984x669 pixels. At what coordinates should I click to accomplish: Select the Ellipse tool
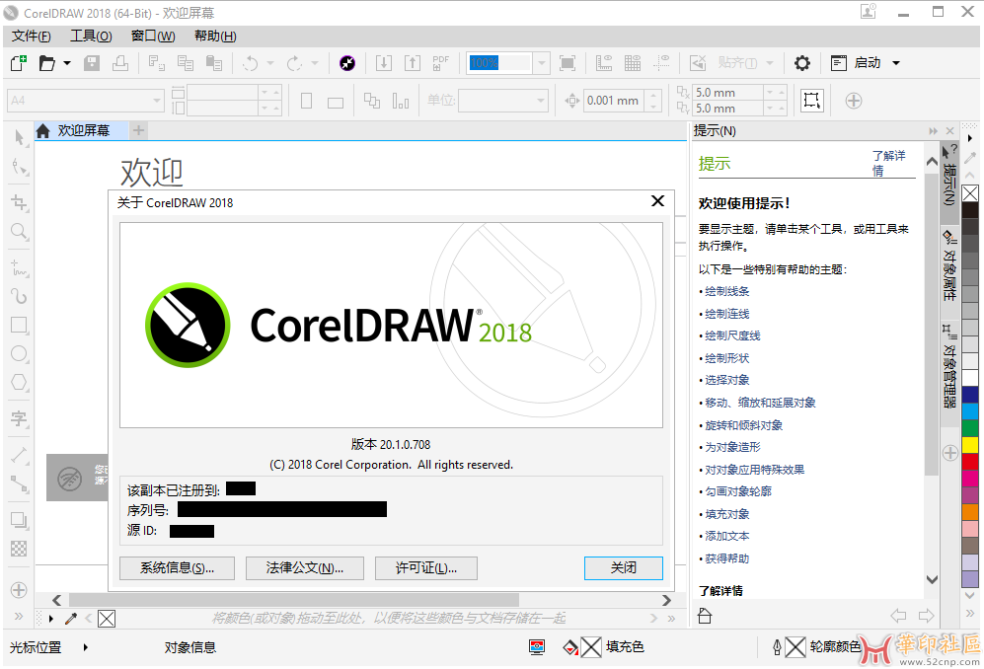20,353
